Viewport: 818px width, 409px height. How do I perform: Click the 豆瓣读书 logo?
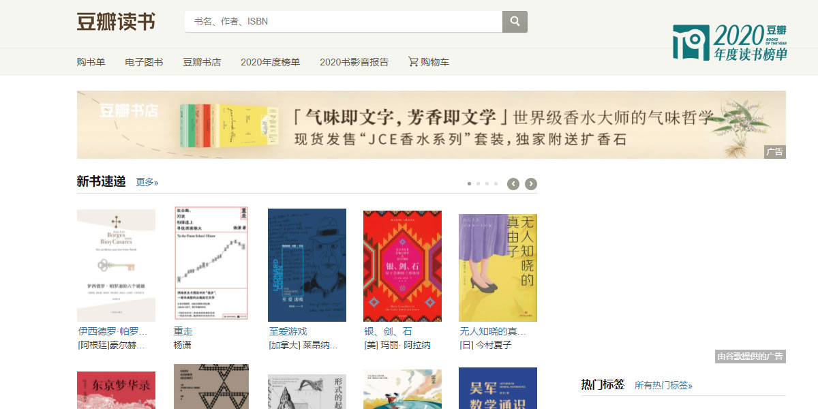116,22
